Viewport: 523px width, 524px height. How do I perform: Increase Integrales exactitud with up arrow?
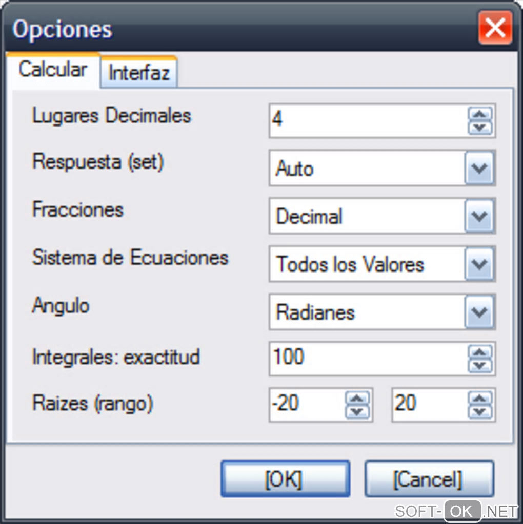coord(480,352)
